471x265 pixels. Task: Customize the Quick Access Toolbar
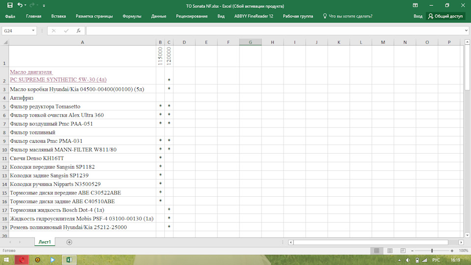(44, 6)
